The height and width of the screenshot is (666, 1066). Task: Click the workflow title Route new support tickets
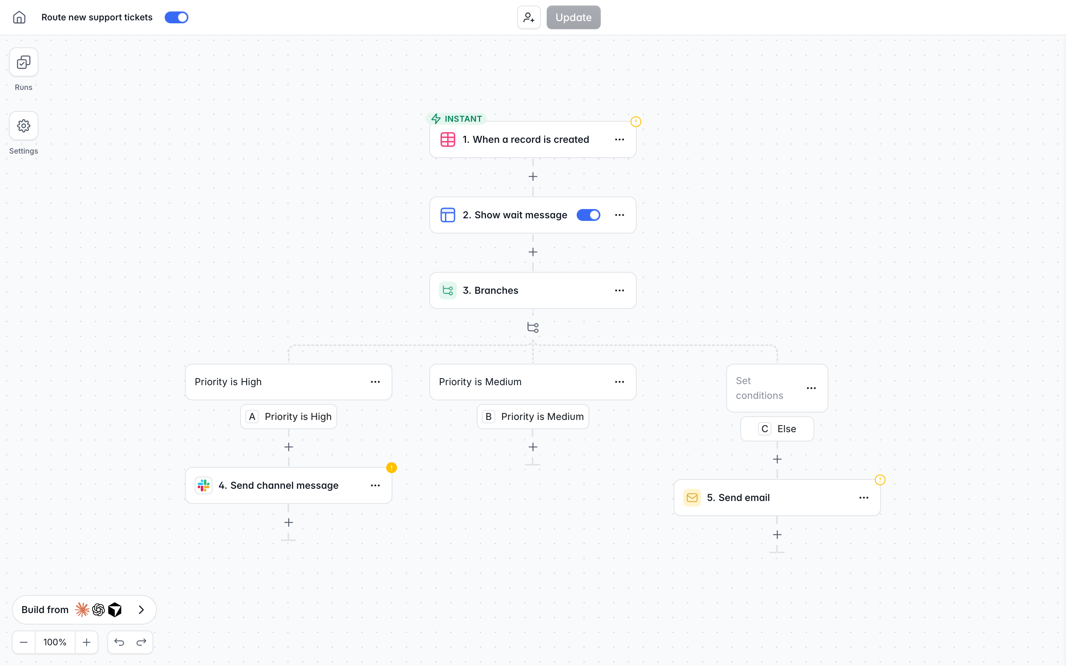[x=97, y=17]
